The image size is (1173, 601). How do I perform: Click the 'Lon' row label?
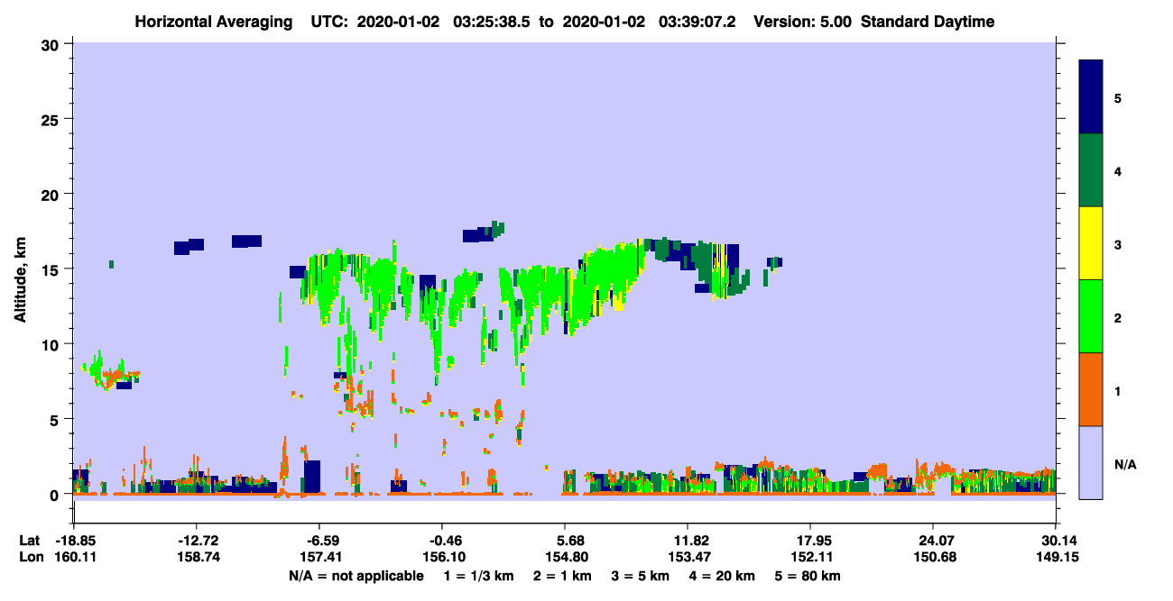[x=31, y=558]
